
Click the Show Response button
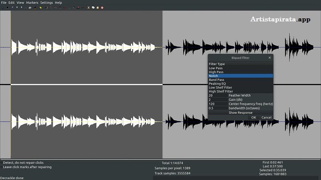click(241, 113)
